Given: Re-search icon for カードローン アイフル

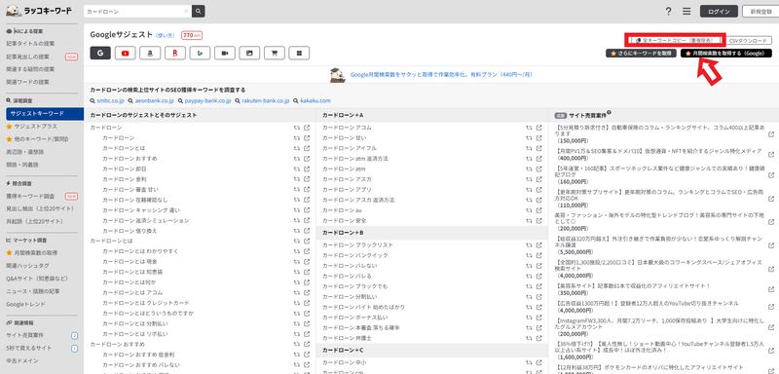Looking at the screenshot, I should tap(529, 148).
